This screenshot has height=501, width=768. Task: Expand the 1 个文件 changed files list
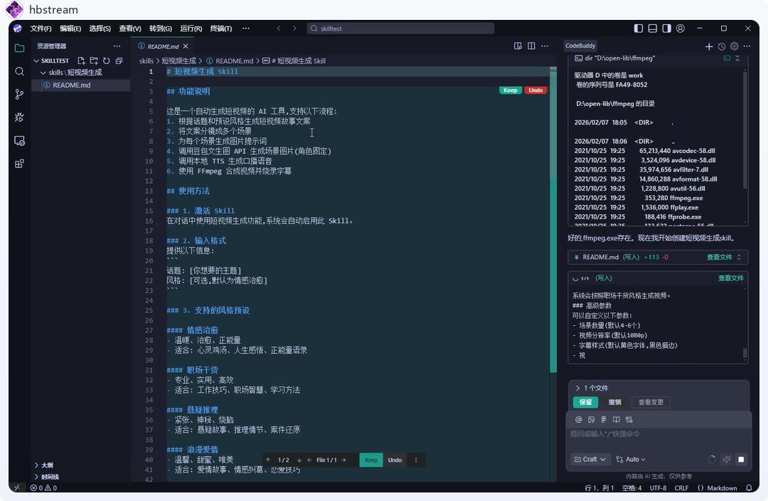(x=578, y=388)
